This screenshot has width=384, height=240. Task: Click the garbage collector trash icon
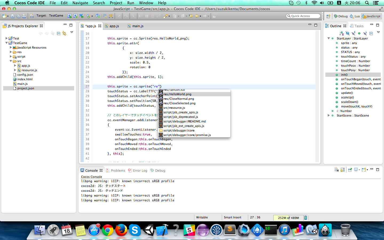[x=306, y=218]
